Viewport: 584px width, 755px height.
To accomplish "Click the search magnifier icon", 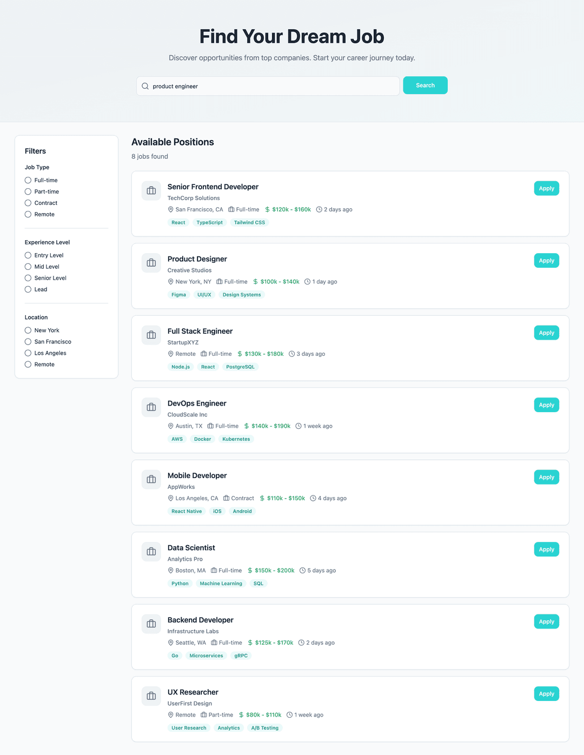I will (145, 86).
